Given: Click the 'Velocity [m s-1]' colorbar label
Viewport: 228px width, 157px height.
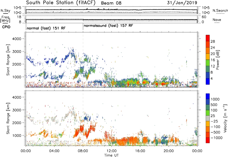Looking at the screenshot, I should (x=225, y=118).
